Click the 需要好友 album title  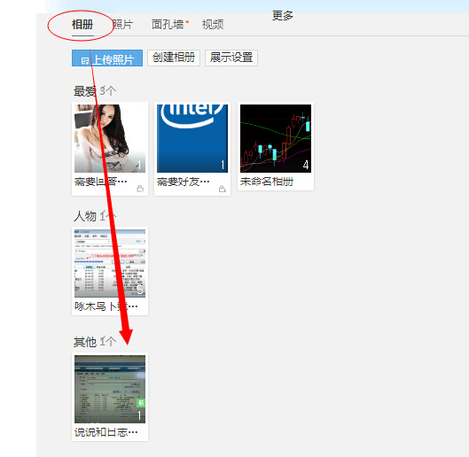pyautogui.click(x=183, y=182)
